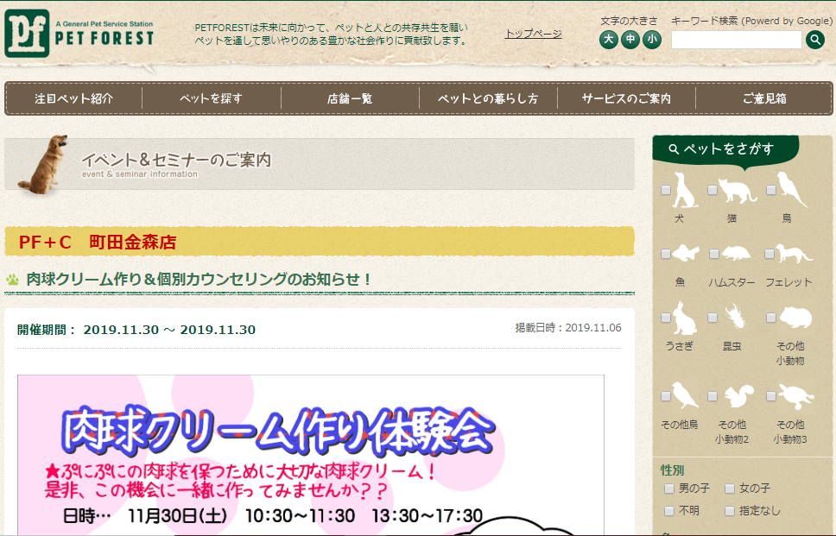836x536 pixels.
Task: Click the PF+C 町田金森店 store heading
Action: click(x=98, y=243)
